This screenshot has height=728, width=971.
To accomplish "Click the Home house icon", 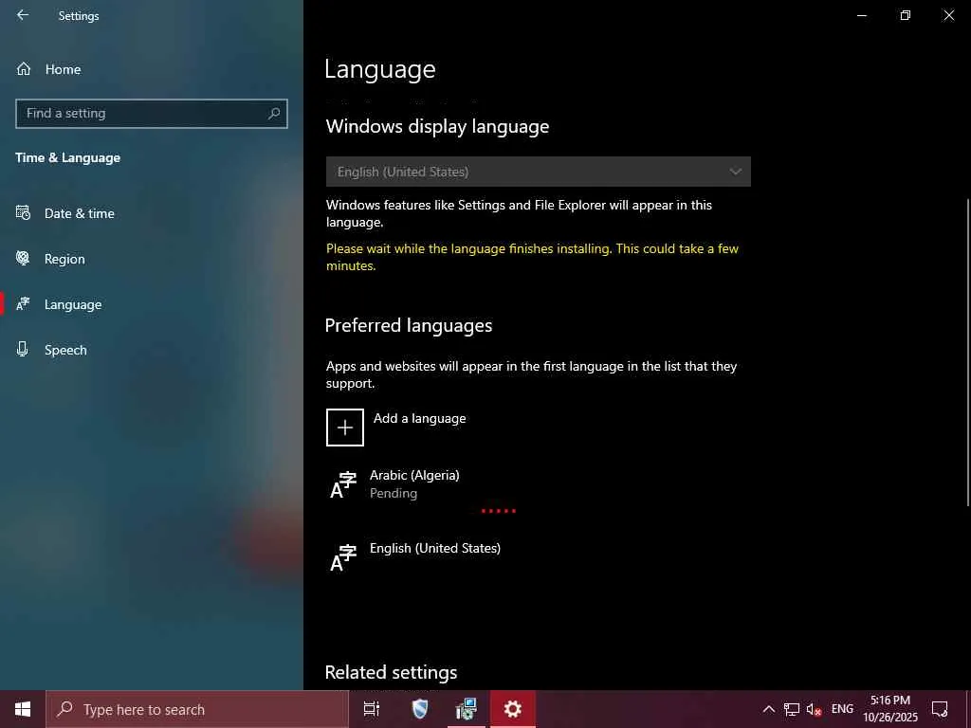I will tap(24, 68).
